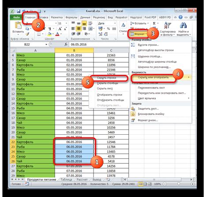Open Sort and Filter funnel icon

tap(168, 26)
